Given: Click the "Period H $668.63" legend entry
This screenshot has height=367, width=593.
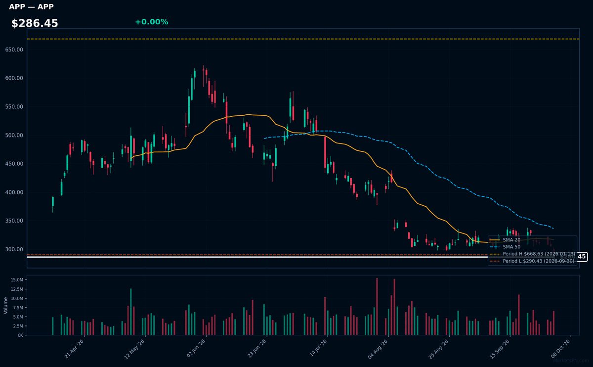Looking at the screenshot, I should tap(532, 254).
